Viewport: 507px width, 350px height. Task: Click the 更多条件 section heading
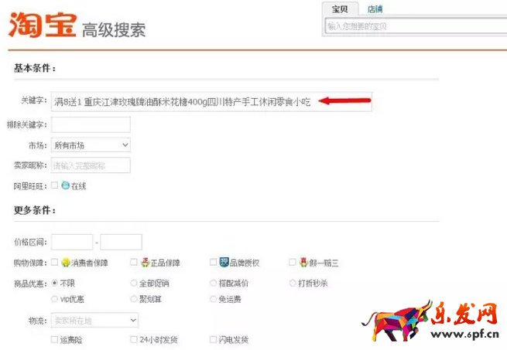click(x=35, y=210)
